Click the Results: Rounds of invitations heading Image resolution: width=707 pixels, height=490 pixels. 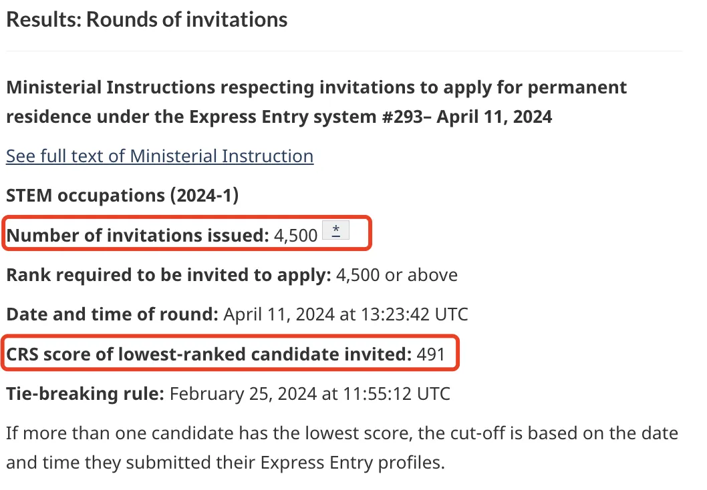point(147,20)
